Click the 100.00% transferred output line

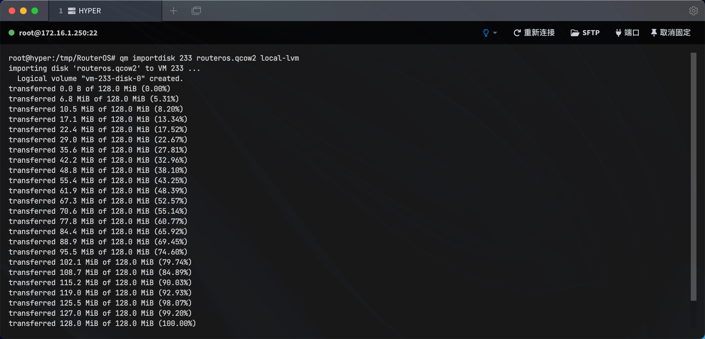(x=102, y=324)
